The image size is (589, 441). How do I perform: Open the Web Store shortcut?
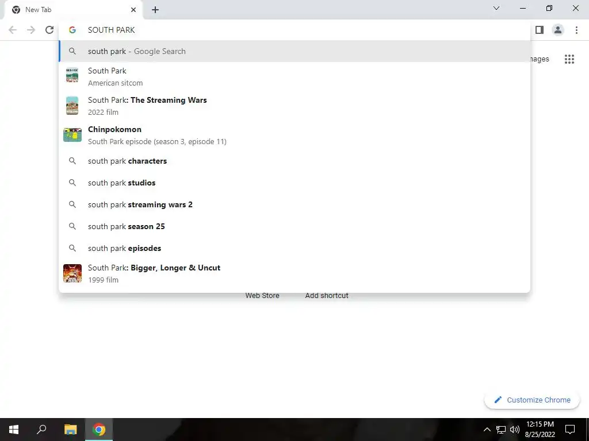tap(262, 296)
